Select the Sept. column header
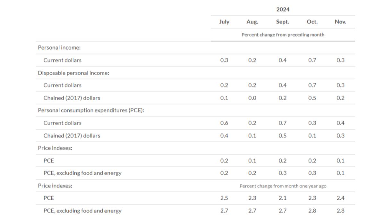Screen dimensions: 385x216 tap(282, 22)
